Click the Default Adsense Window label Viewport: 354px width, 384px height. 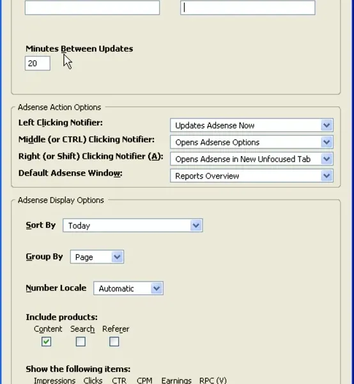click(x=70, y=173)
